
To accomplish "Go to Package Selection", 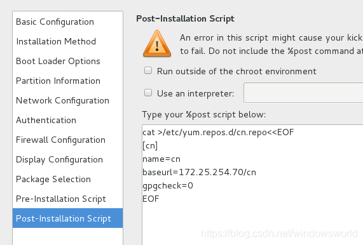I will [x=67, y=179].
